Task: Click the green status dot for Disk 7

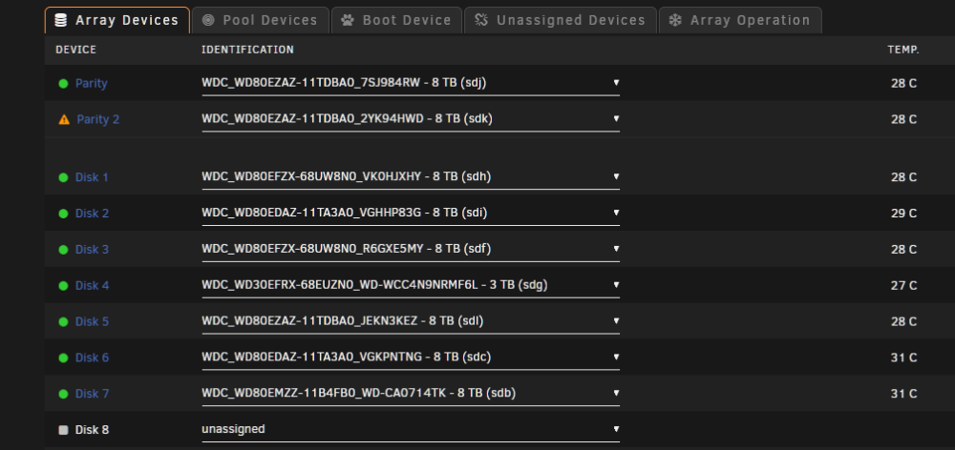Action: point(63,394)
